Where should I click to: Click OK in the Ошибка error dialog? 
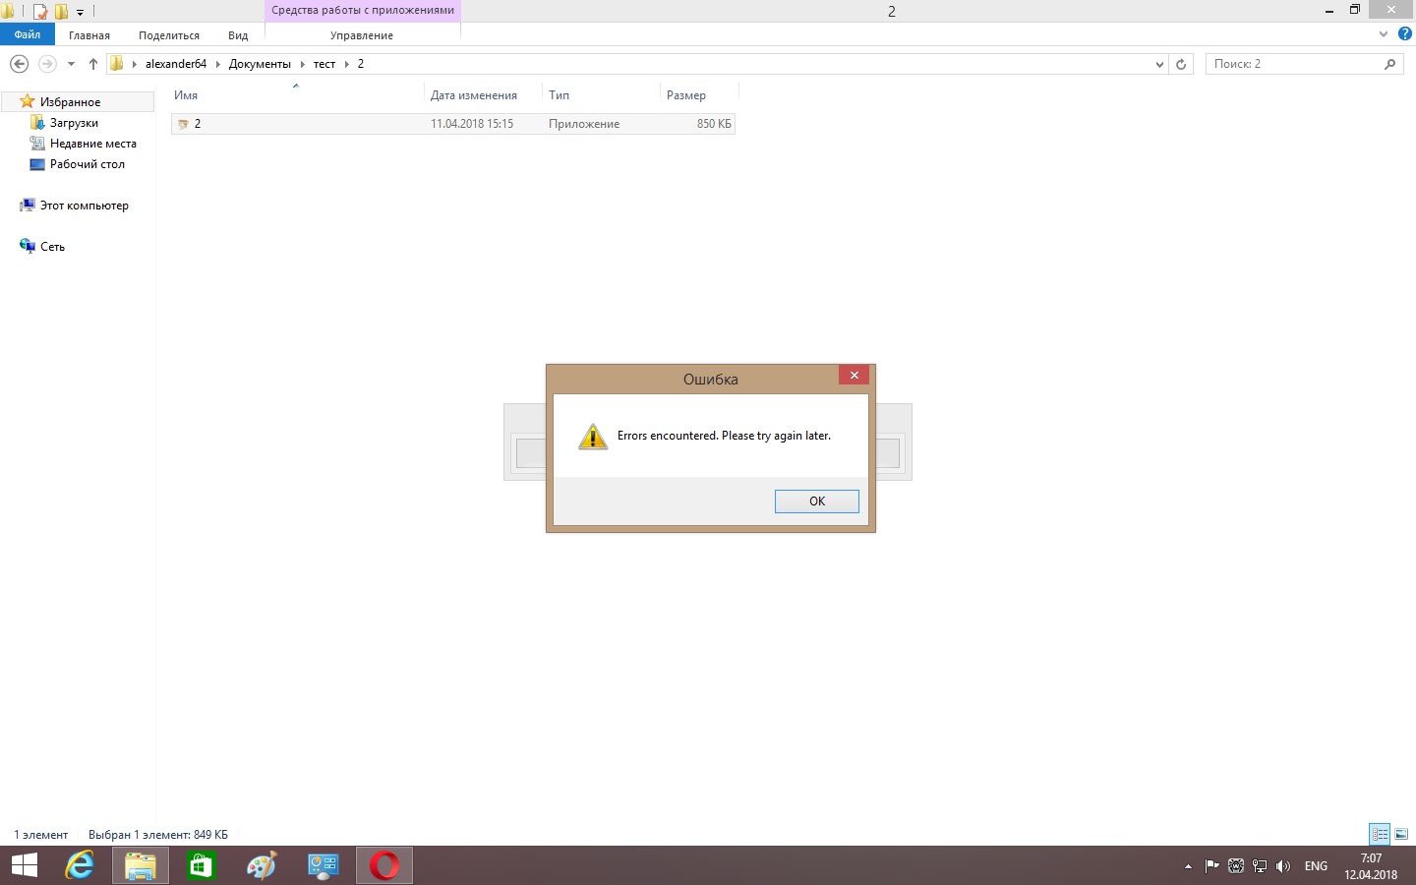(816, 501)
